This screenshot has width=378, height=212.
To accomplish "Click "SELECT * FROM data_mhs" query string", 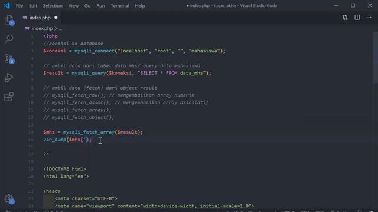I will 172,73.
